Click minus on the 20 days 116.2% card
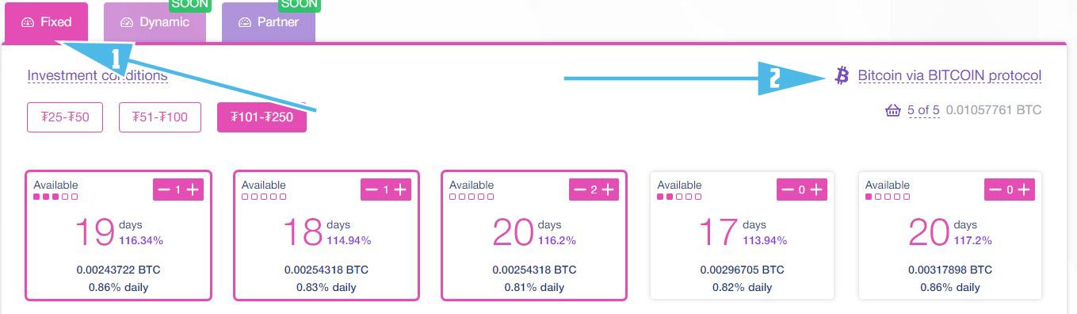 [x=580, y=190]
